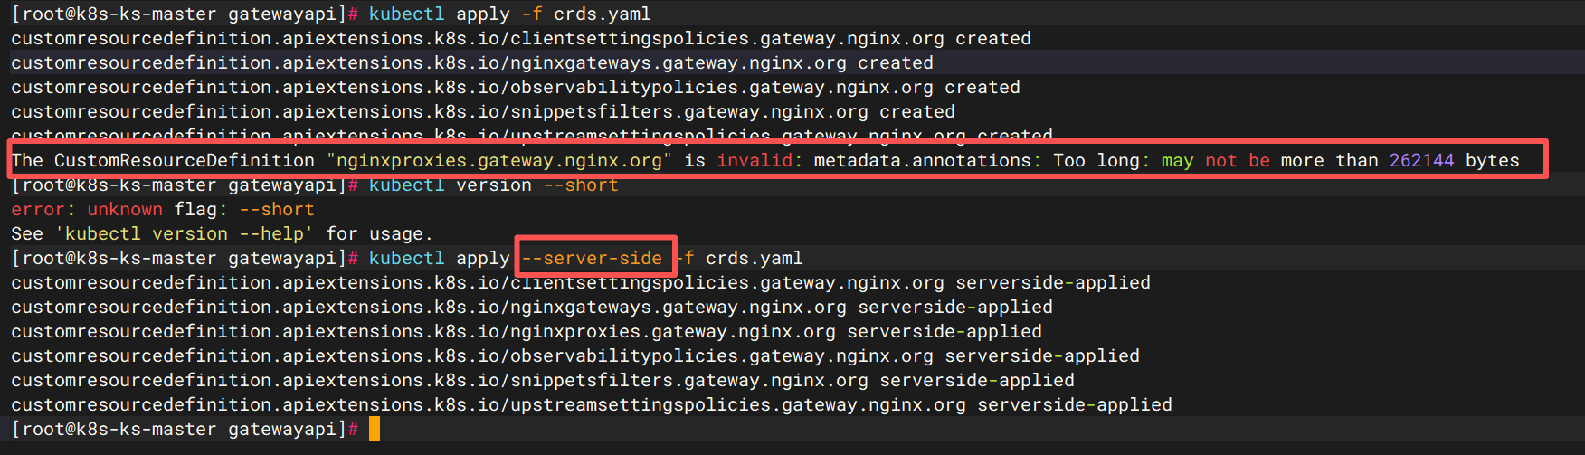Click the red "error:" text
Viewport: 1585px width, 455px height.
42,209
